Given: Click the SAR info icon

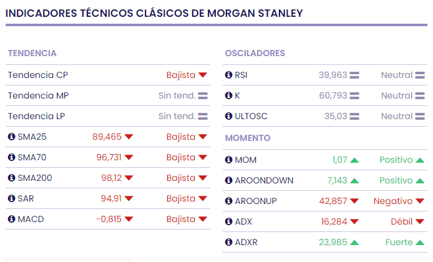Looking at the screenshot, I should click(x=12, y=199).
